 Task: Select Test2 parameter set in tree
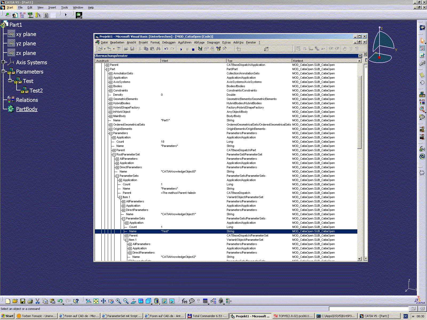click(x=36, y=90)
